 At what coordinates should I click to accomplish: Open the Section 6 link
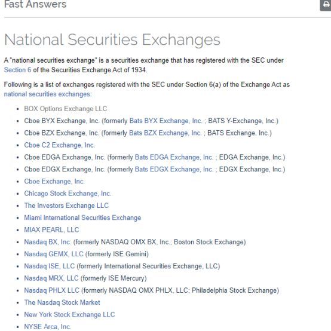(17, 70)
